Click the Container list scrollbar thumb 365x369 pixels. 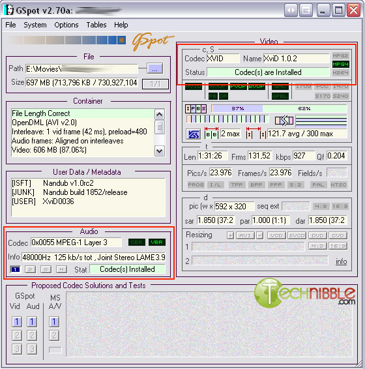tap(159, 127)
